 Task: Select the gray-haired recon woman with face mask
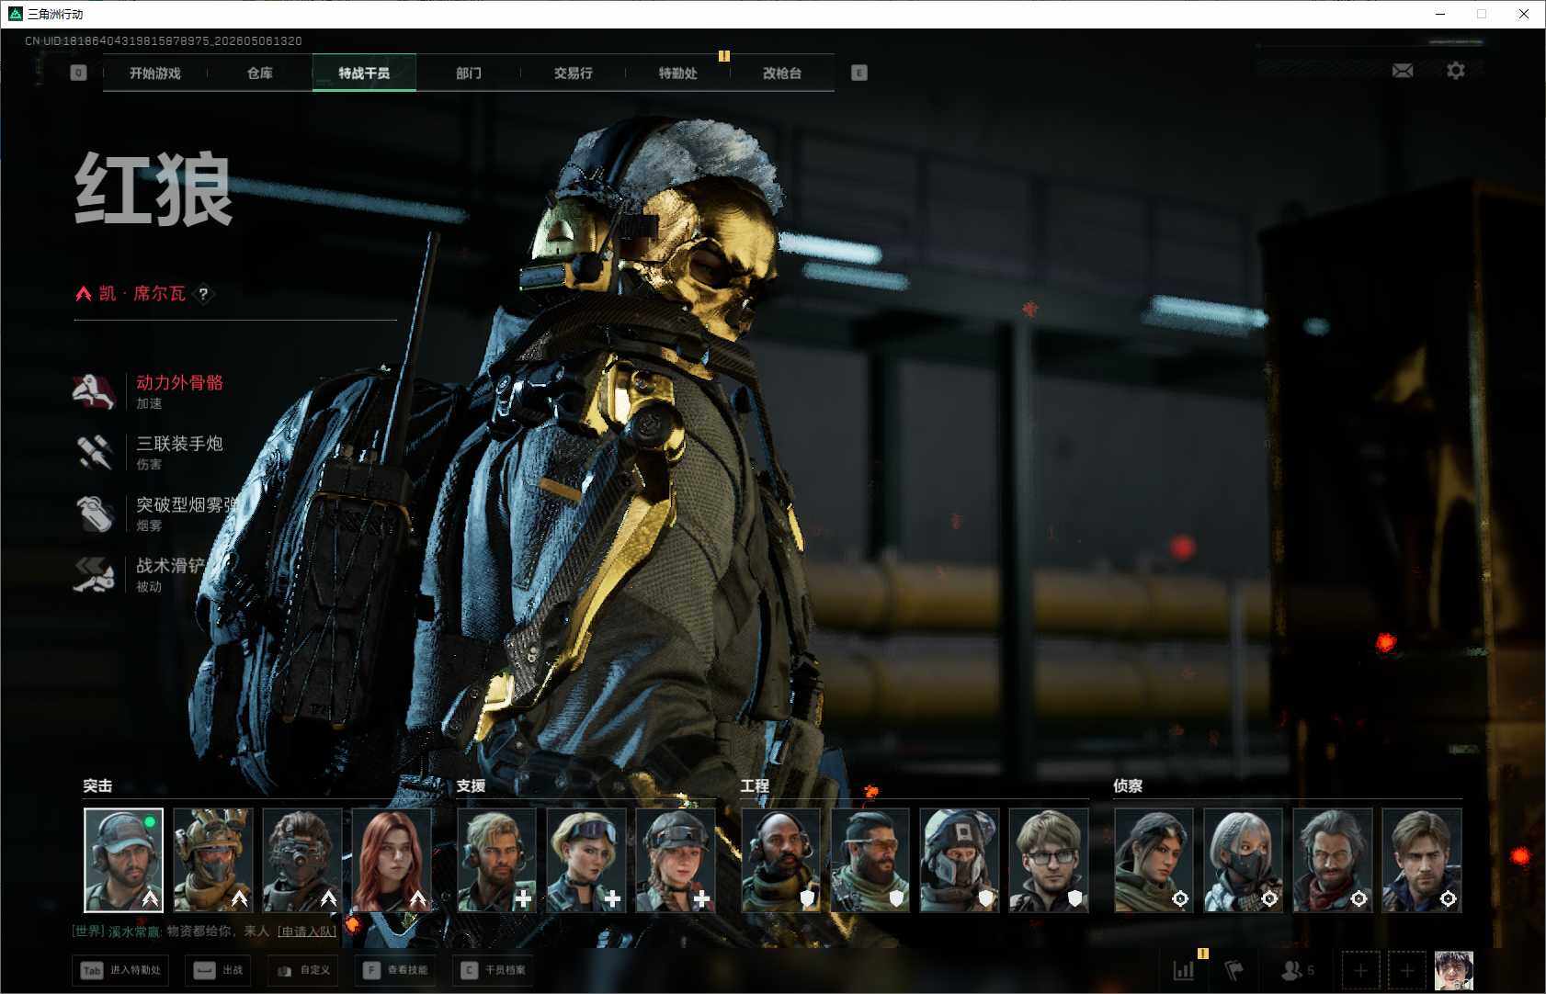(x=1243, y=860)
